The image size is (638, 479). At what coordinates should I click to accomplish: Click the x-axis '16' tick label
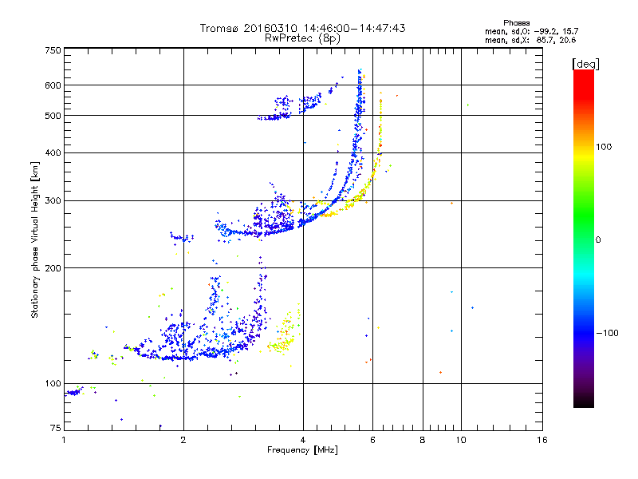coord(542,440)
